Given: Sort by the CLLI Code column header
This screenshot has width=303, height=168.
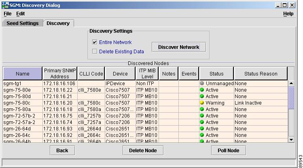Looking at the screenshot, I should (x=91, y=73).
